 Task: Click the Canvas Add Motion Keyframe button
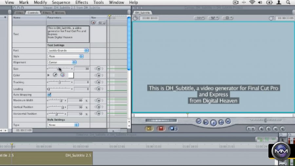[268, 129]
